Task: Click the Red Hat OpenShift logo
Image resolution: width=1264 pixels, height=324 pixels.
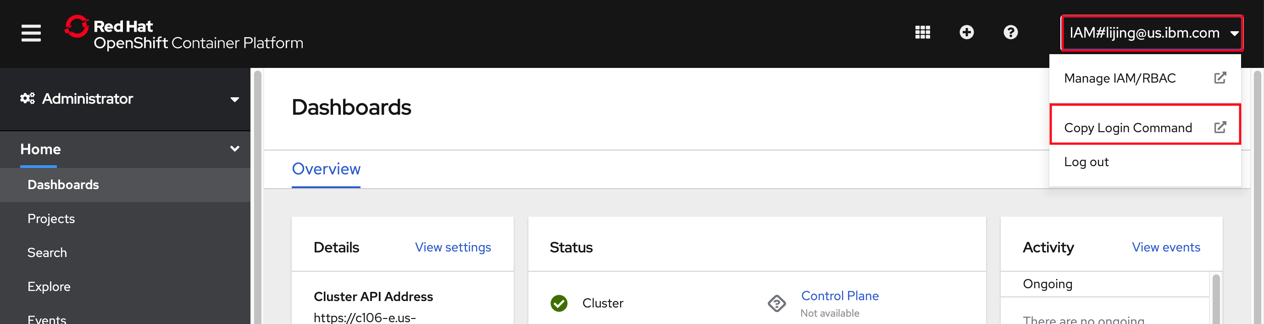Action: click(184, 34)
